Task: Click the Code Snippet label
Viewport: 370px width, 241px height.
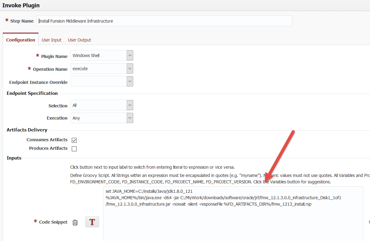Action: click(x=53, y=222)
